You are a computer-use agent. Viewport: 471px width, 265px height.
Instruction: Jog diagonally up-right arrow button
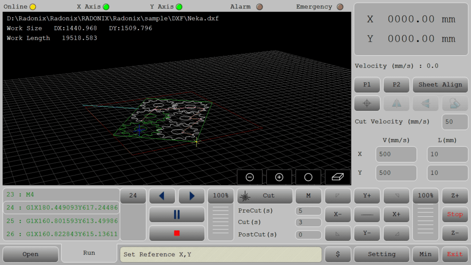396,196
